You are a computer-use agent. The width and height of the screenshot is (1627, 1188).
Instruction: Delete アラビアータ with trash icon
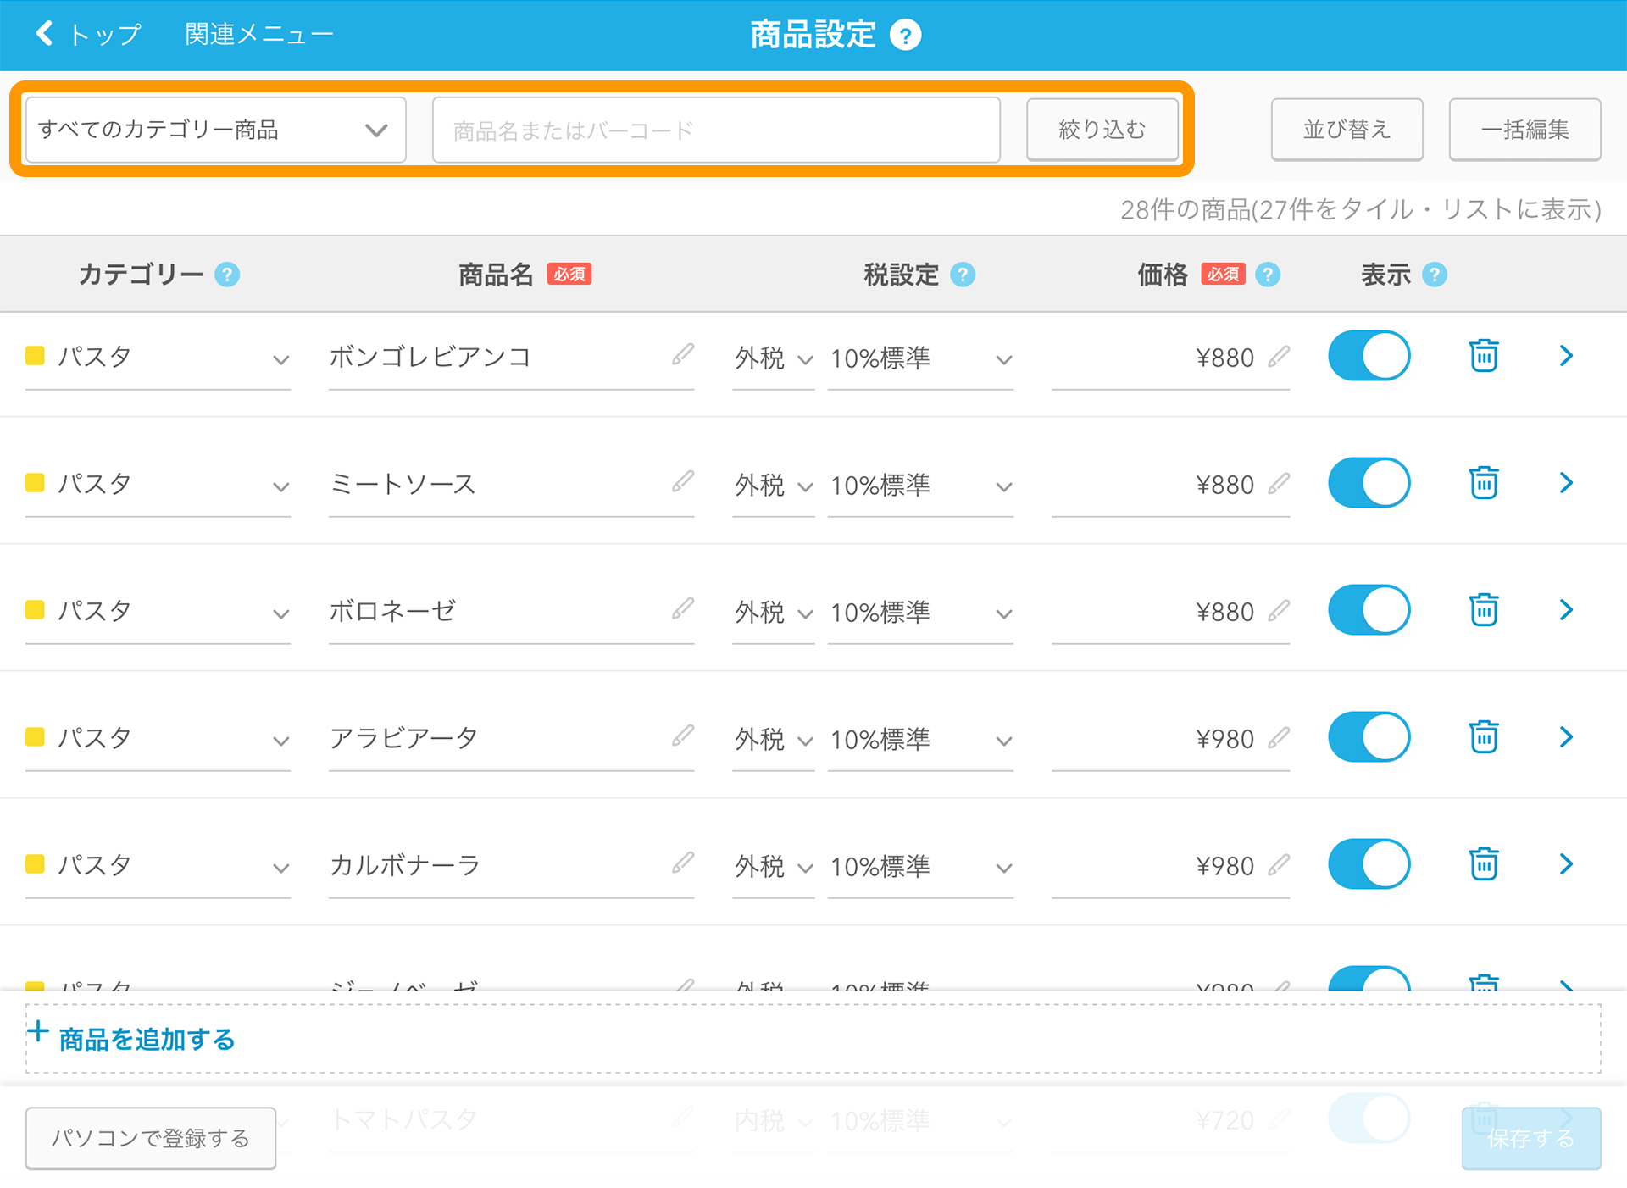pos(1484,736)
